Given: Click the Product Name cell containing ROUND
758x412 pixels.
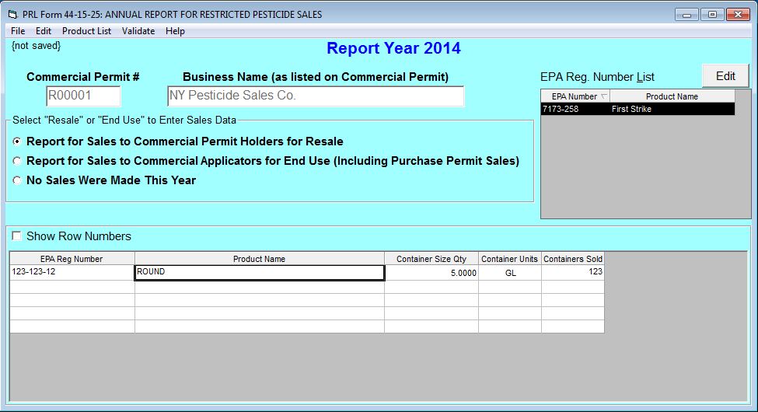Looking at the screenshot, I should click(259, 273).
